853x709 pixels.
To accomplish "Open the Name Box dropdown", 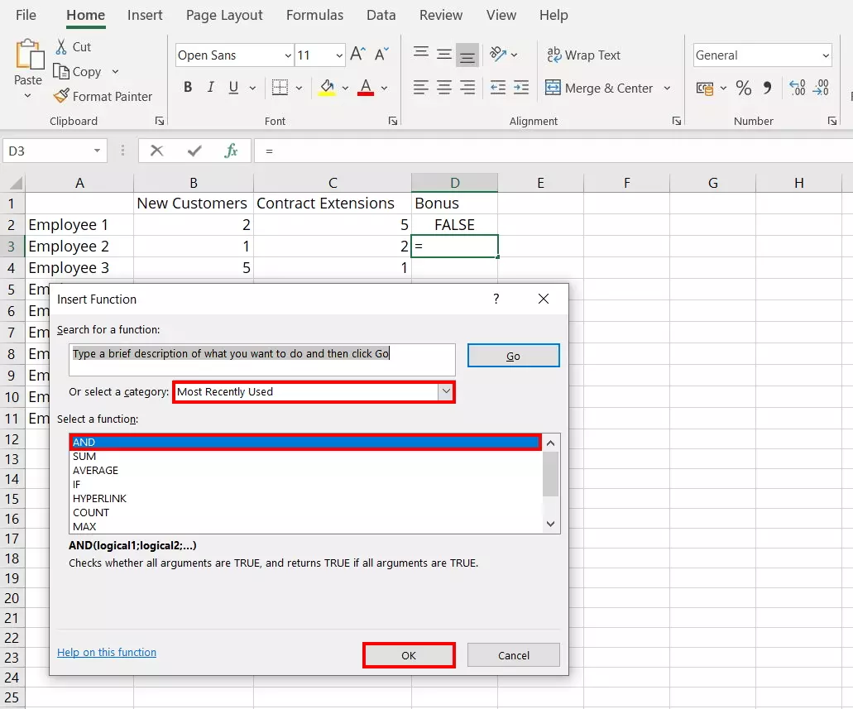I will point(97,151).
